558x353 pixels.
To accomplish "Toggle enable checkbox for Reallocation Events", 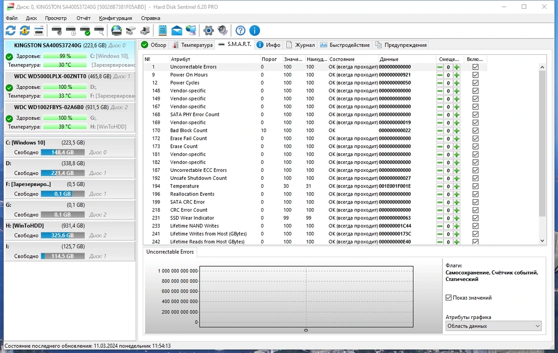I will pyautogui.click(x=475, y=194).
